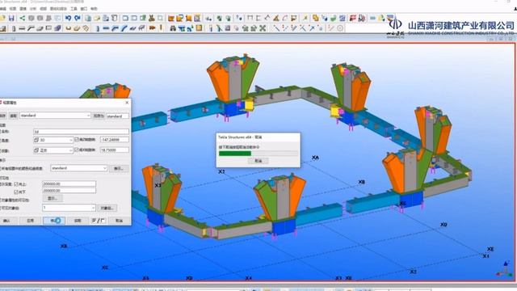517x291 pixels.
Task: Click the empty rectangle view icon after the clipboard
Action: (x=125, y=18)
